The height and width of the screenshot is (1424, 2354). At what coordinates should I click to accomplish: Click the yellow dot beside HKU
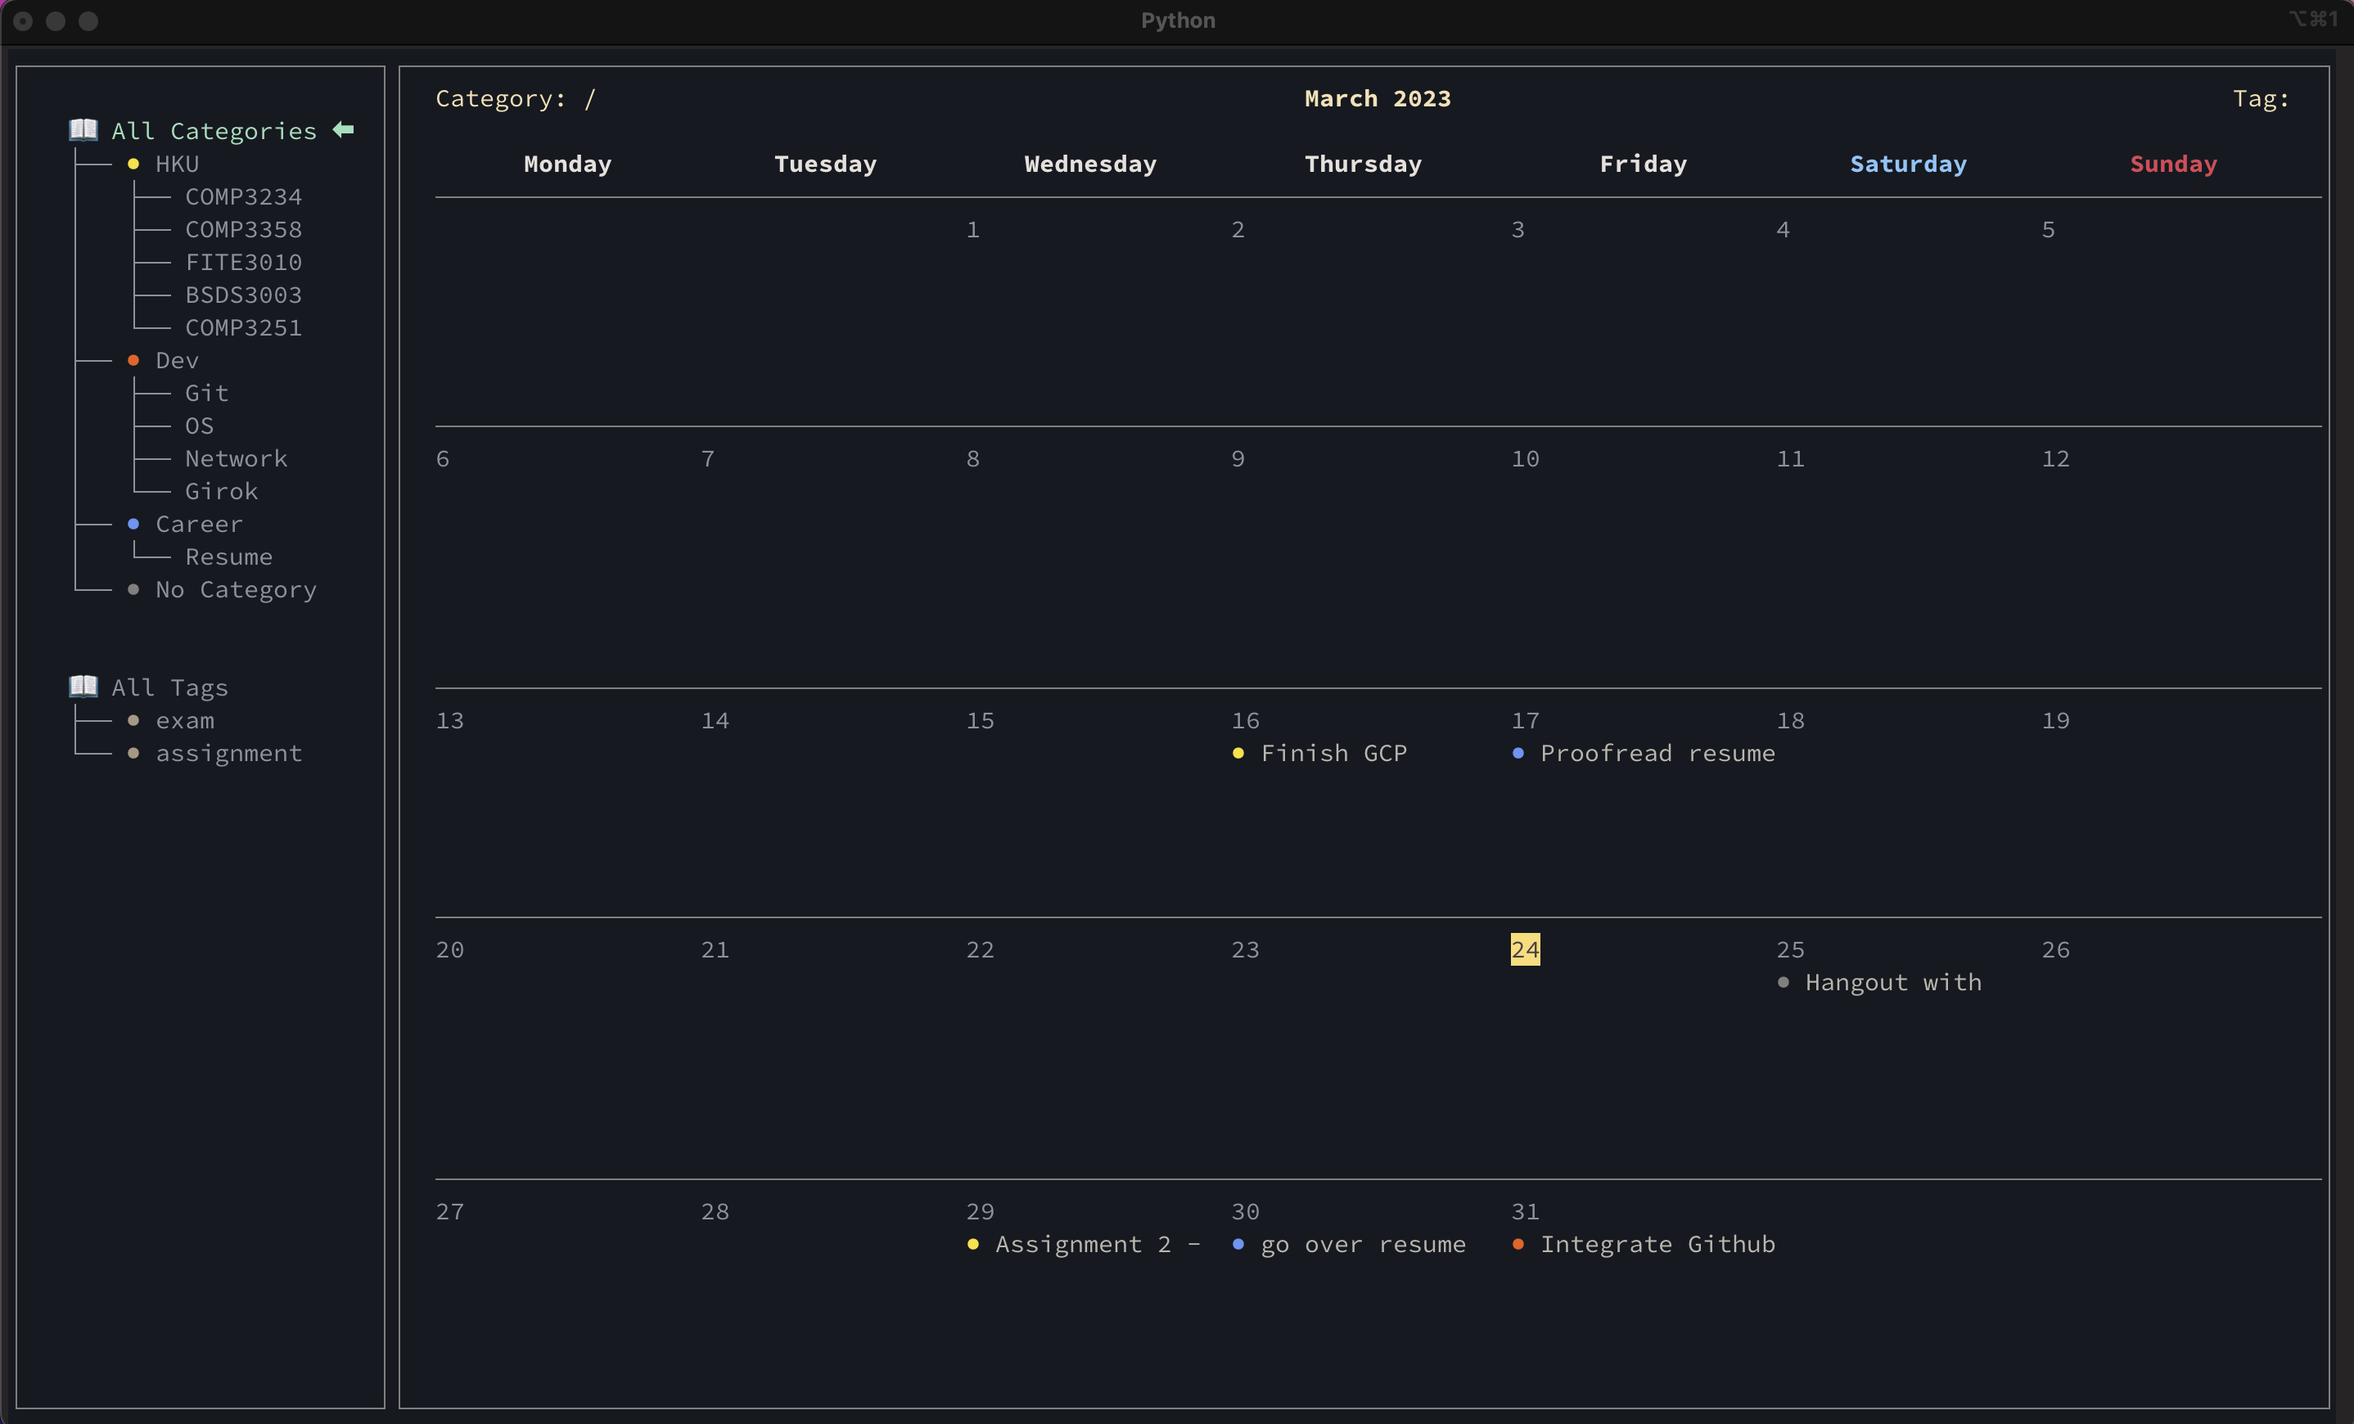133,164
